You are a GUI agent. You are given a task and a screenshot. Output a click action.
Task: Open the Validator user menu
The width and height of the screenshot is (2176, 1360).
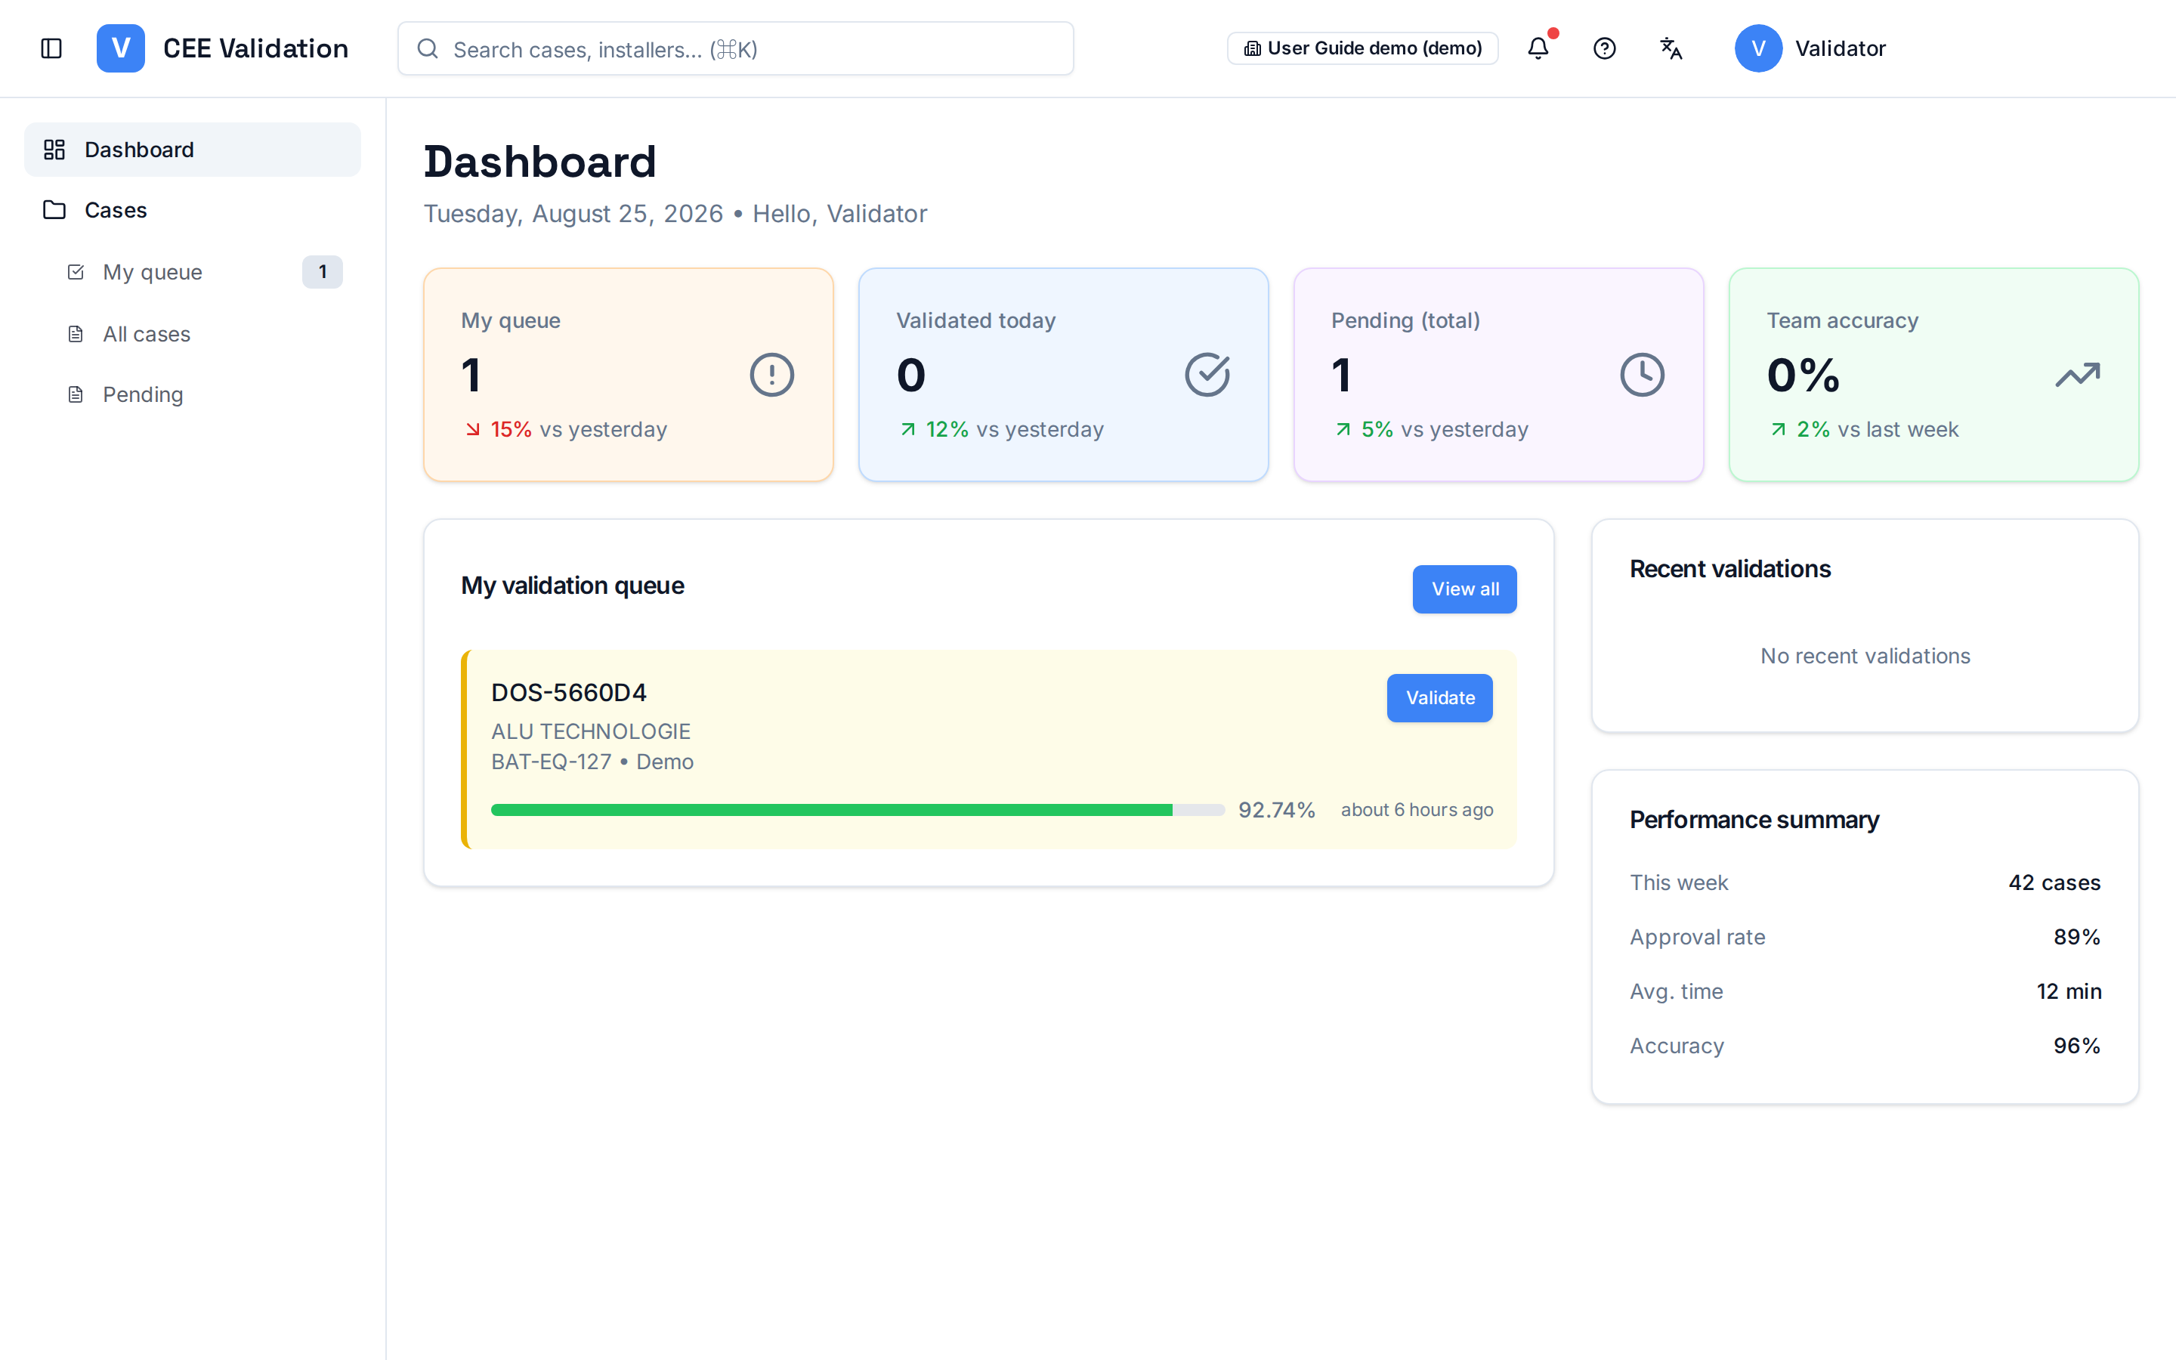[x=1810, y=48]
